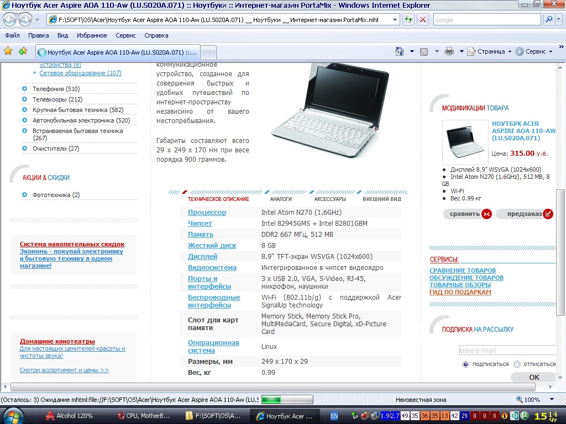Click the toolbar overflow chevron
566x424 pixels.
tap(561, 46)
